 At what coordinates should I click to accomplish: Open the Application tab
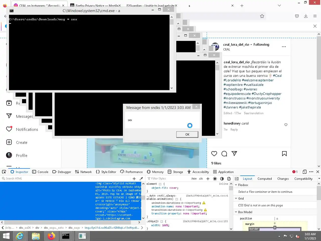tap(223, 172)
